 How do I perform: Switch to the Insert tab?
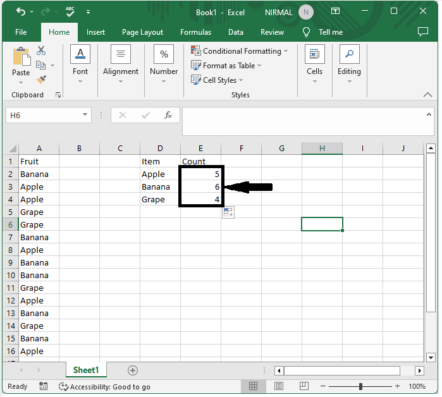click(95, 32)
